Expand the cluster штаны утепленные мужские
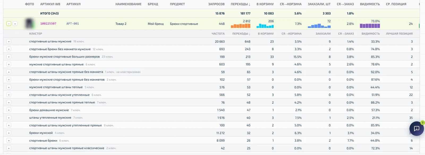 (9, 118)
